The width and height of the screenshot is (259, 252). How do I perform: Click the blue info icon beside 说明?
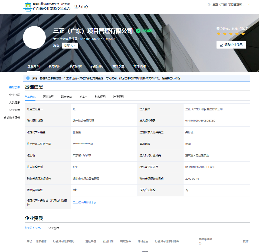[28, 78]
